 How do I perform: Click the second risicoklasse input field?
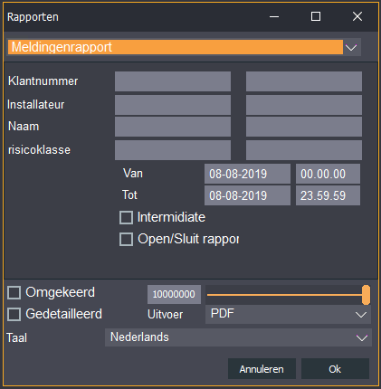304,150
